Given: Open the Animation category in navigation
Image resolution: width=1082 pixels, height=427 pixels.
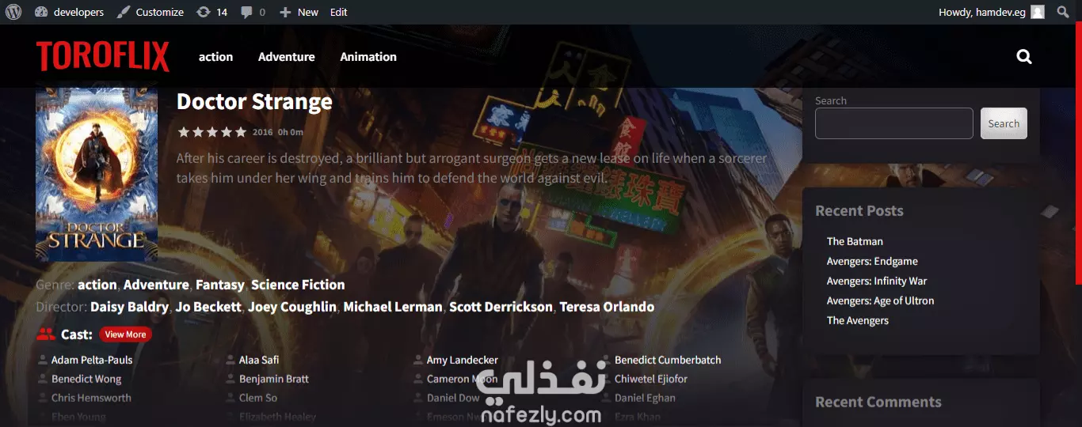Looking at the screenshot, I should tap(368, 57).
